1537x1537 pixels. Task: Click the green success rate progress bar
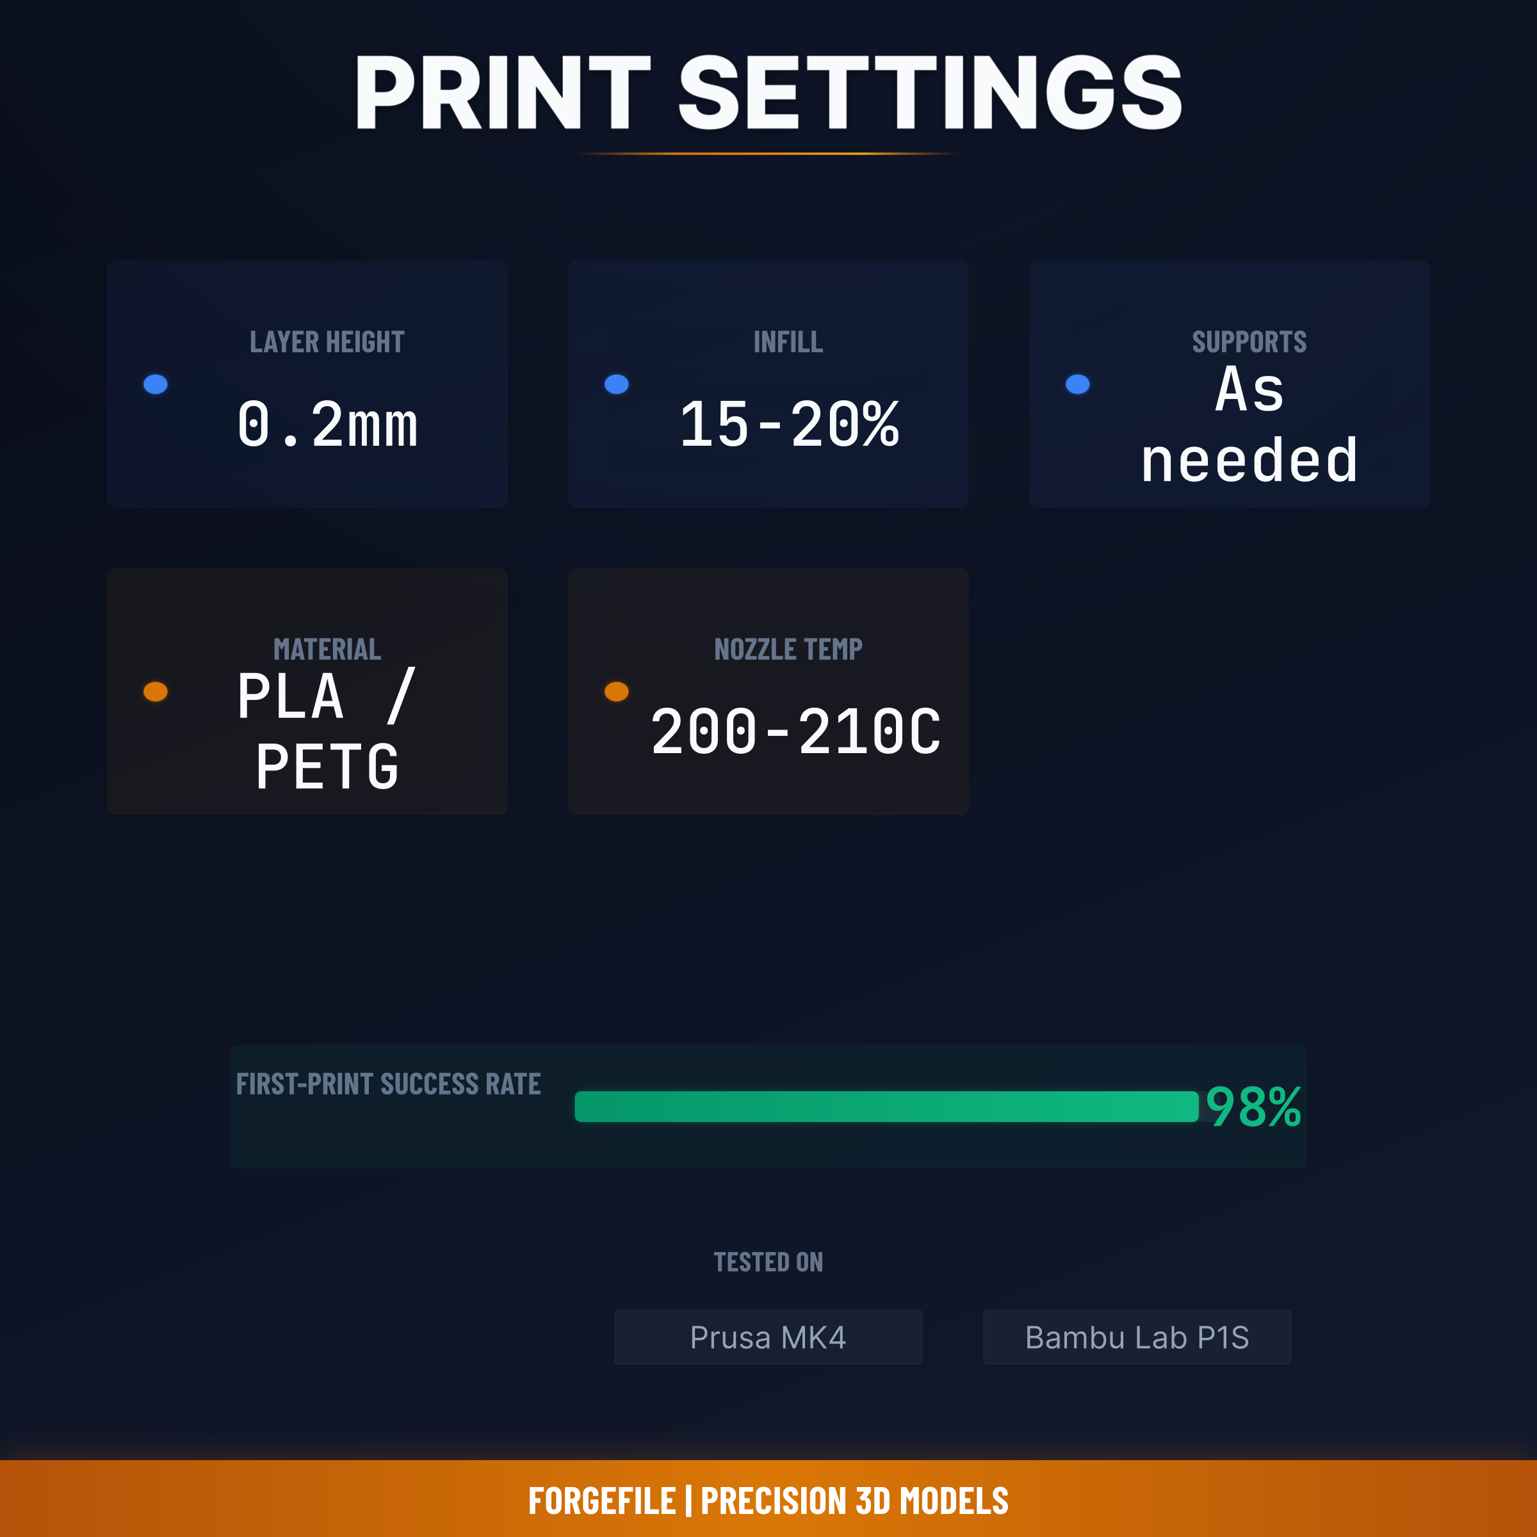point(886,1107)
